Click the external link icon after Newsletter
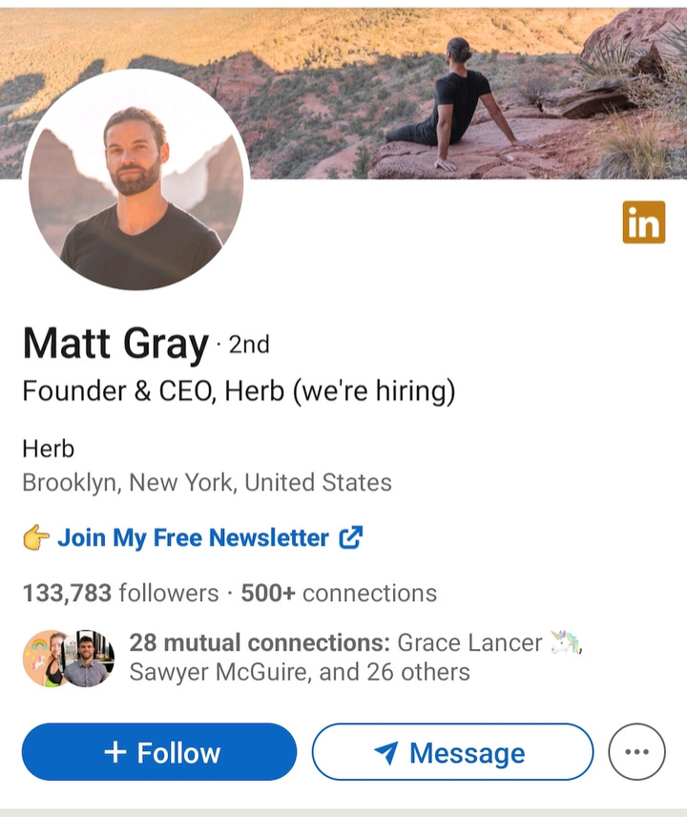The height and width of the screenshot is (817, 687). tap(350, 537)
